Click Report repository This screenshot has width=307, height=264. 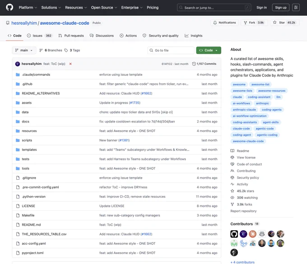pyautogui.click(x=243, y=211)
